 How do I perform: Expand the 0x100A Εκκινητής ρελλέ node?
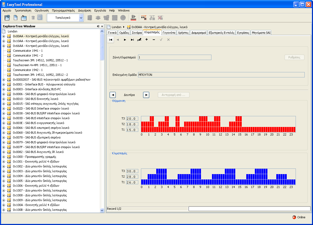point(3,205)
